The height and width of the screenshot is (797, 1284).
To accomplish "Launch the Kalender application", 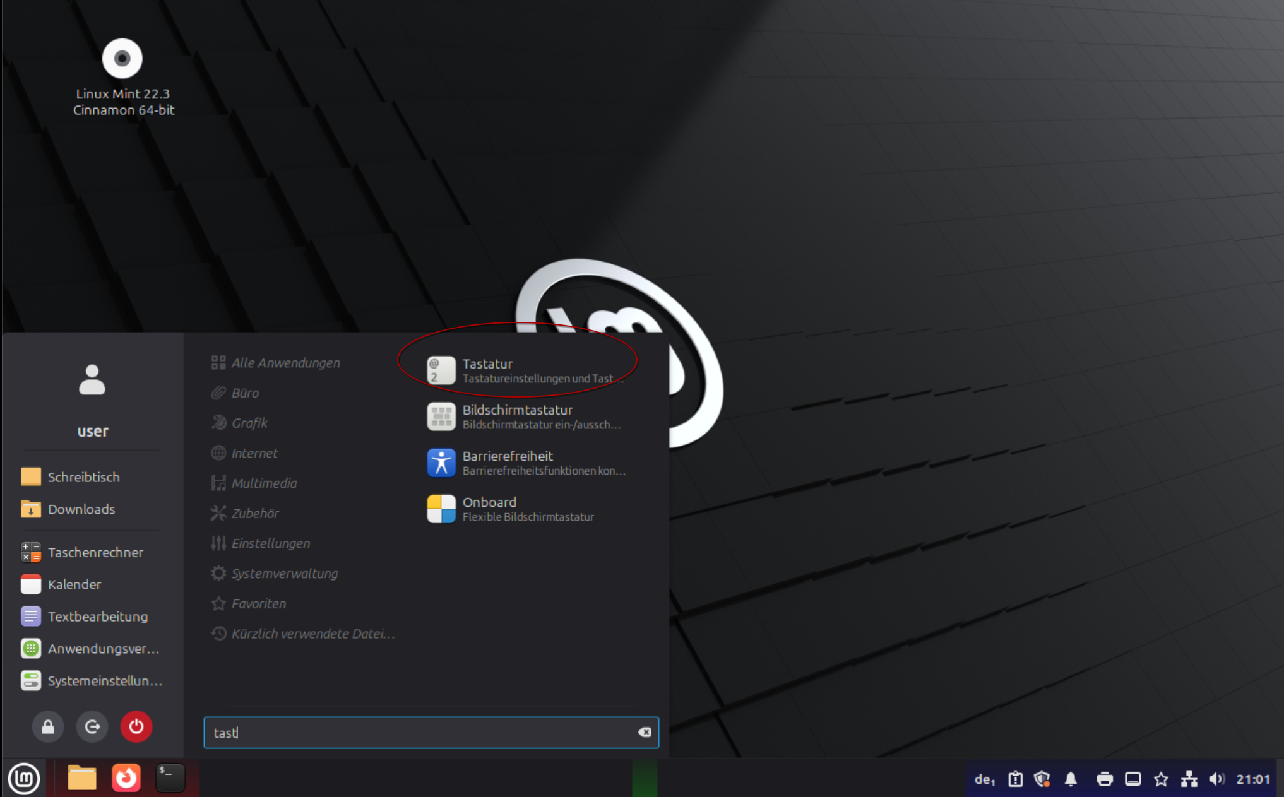I will click(x=73, y=584).
